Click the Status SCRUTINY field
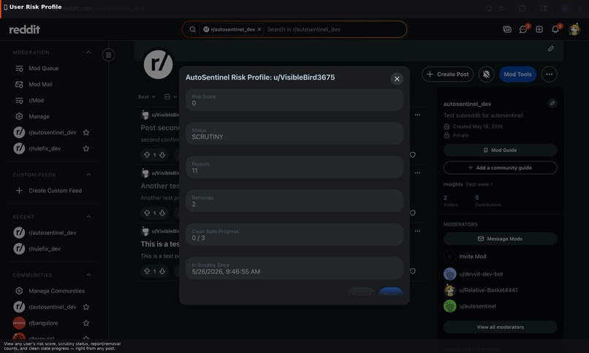Viewport: 589px width, 353px height. click(x=294, y=134)
